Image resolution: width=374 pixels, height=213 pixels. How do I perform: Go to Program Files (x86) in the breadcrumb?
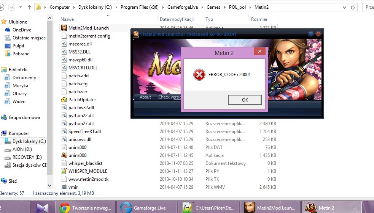(139, 7)
